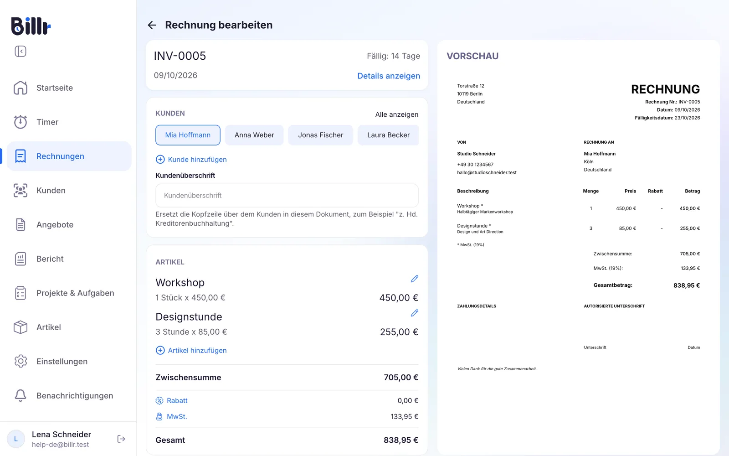Click the MwSt. tax icon

pyautogui.click(x=159, y=416)
